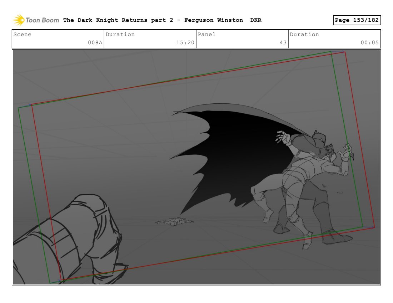Click the 'Panel' label

[207, 35]
